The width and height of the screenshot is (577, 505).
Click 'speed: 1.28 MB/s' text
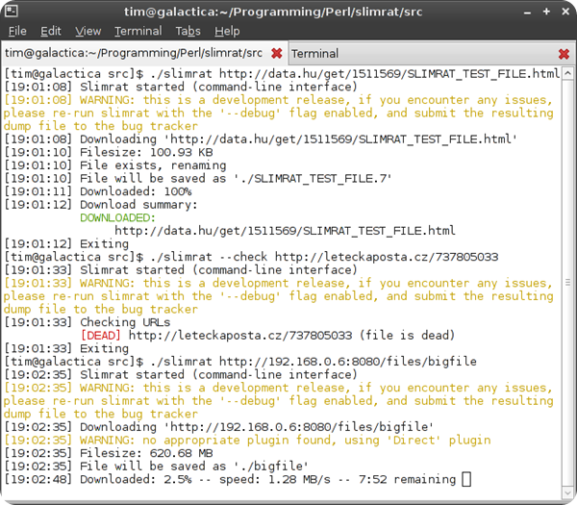(275, 479)
